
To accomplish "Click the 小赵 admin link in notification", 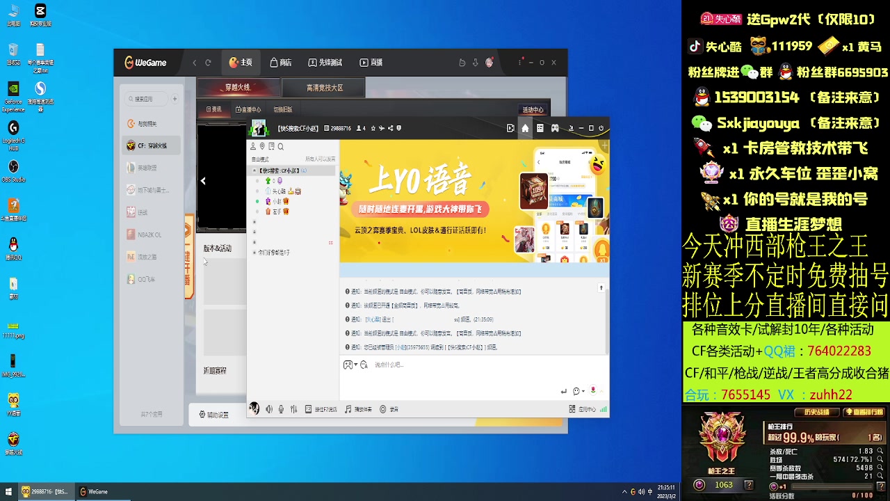I will (x=401, y=347).
